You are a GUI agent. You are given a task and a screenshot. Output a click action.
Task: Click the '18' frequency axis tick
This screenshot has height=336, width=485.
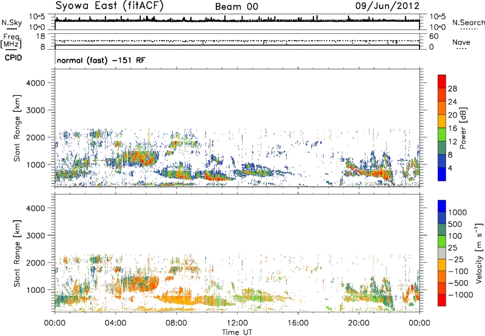point(41,36)
